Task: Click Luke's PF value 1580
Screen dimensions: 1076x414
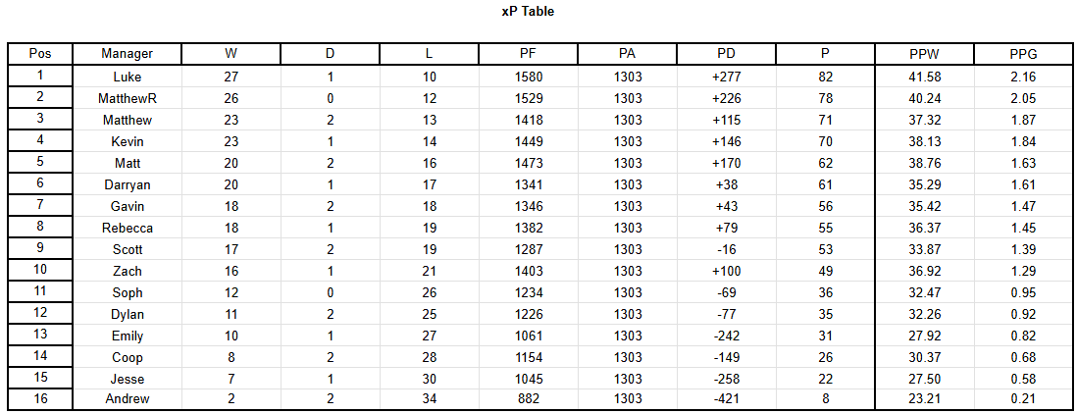Action: click(x=529, y=77)
